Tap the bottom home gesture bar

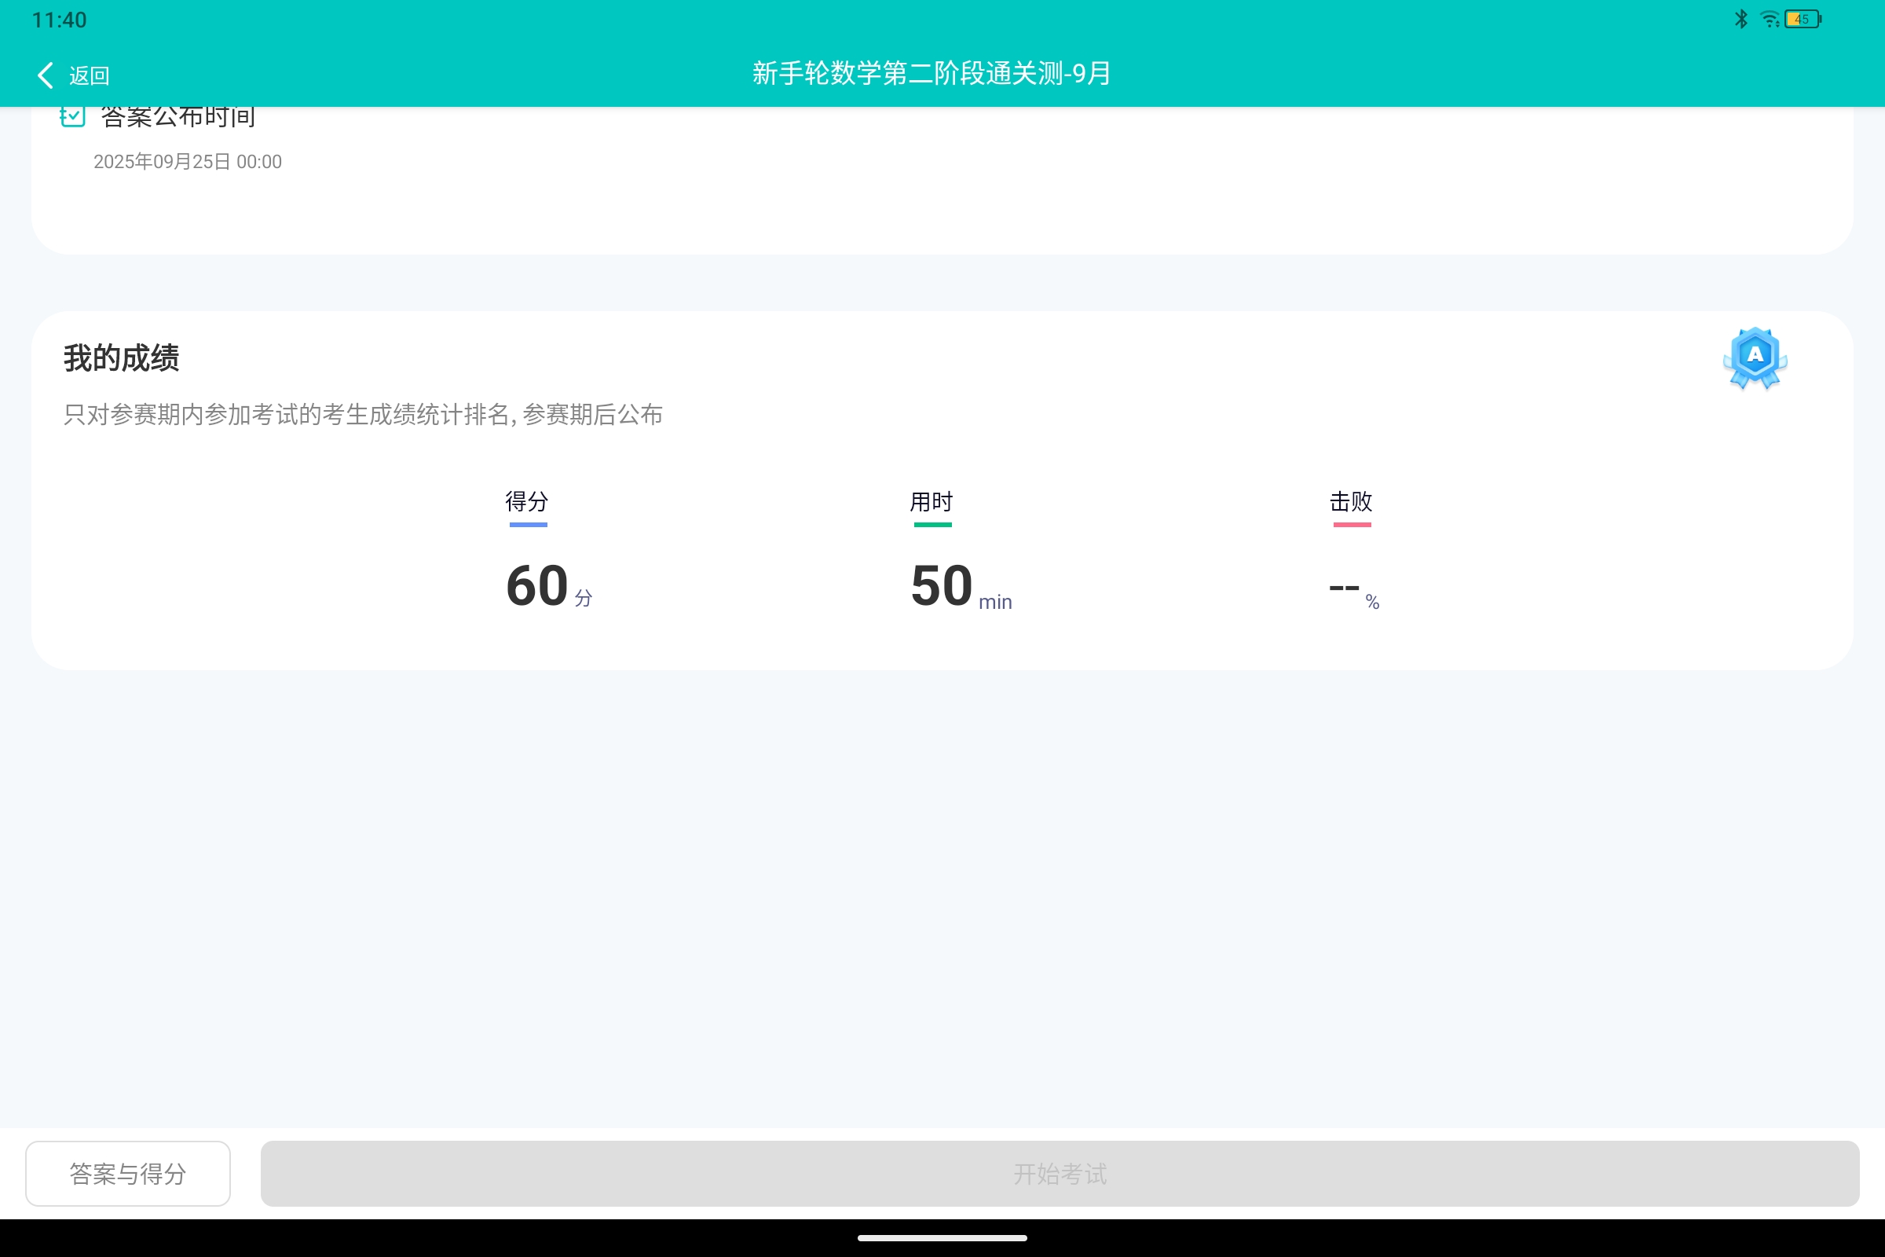[x=942, y=1238]
